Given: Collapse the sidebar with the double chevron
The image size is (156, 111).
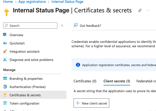Looking at the screenshot, I should click(x=62, y=26).
